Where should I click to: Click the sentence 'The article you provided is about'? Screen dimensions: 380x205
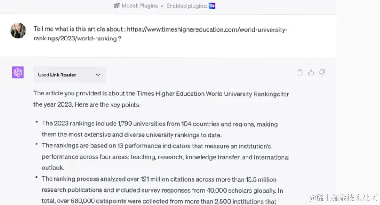[84, 93]
